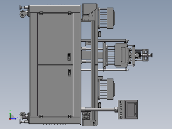Screen dimensions: 172x129
Task: Select the cooling fan grille near the machine base
Action: pyautogui.click(x=86, y=116)
